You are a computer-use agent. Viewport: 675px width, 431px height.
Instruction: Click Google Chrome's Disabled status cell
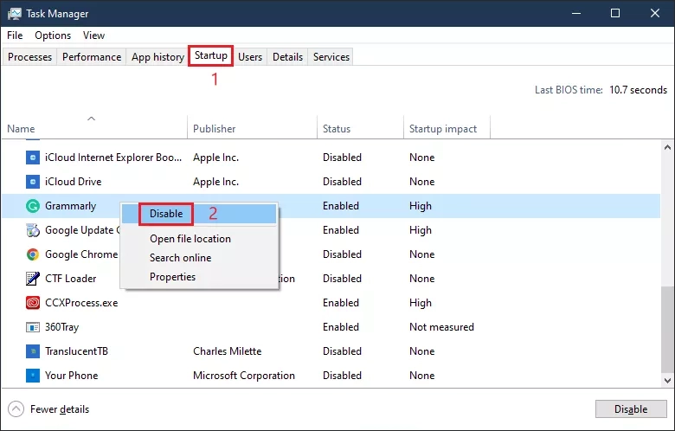(x=342, y=254)
